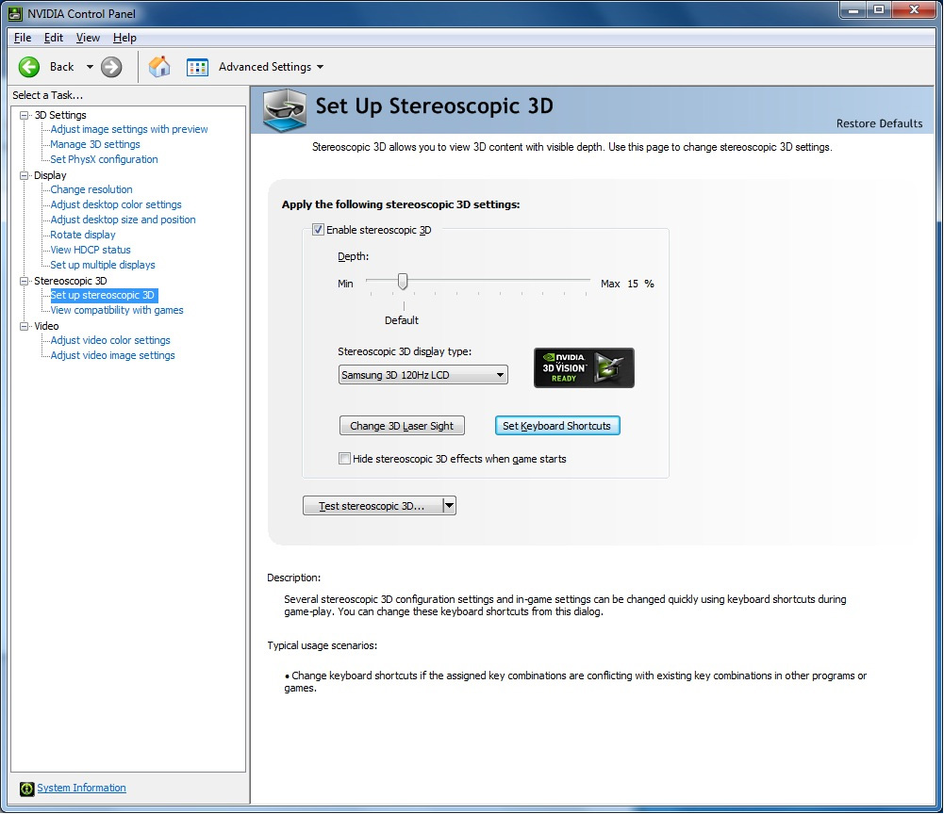
Task: Uncheck Enable stereoscopic 3D checkbox
Action: pyautogui.click(x=318, y=229)
